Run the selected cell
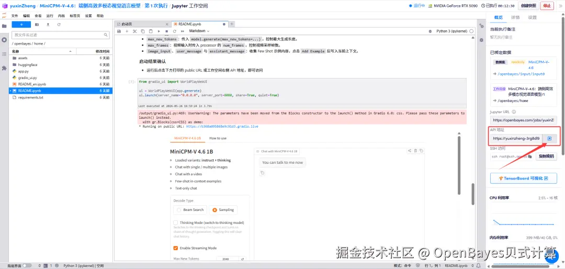The width and height of the screenshot is (565, 269). (159, 31)
